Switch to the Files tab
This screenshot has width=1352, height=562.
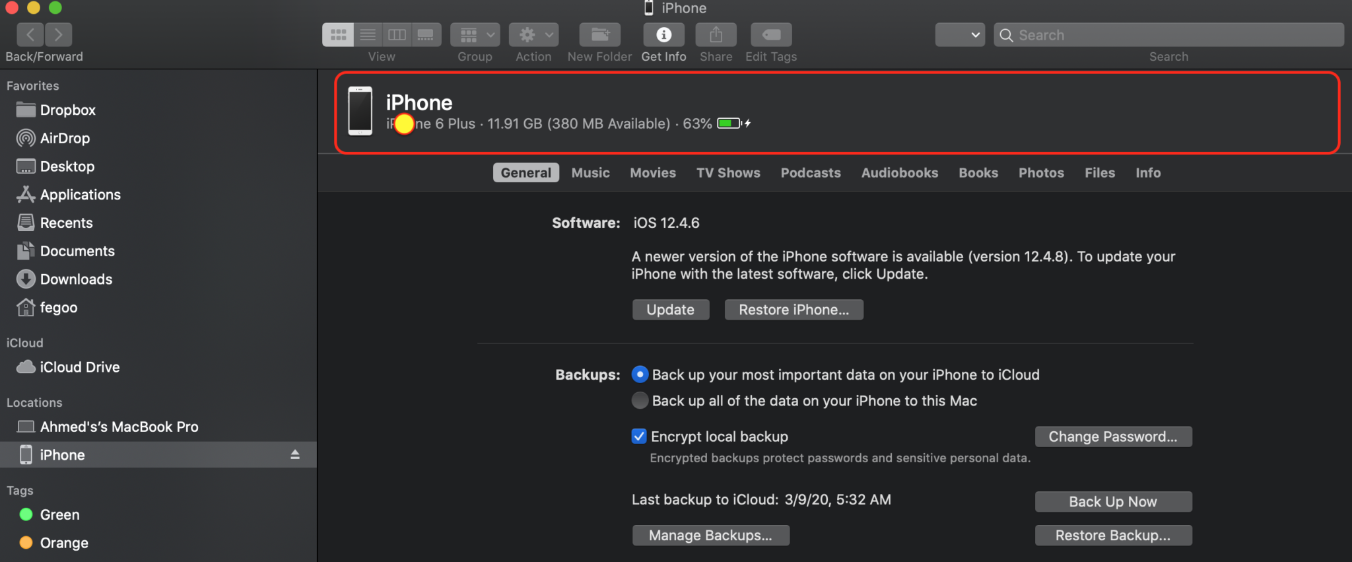click(1100, 172)
